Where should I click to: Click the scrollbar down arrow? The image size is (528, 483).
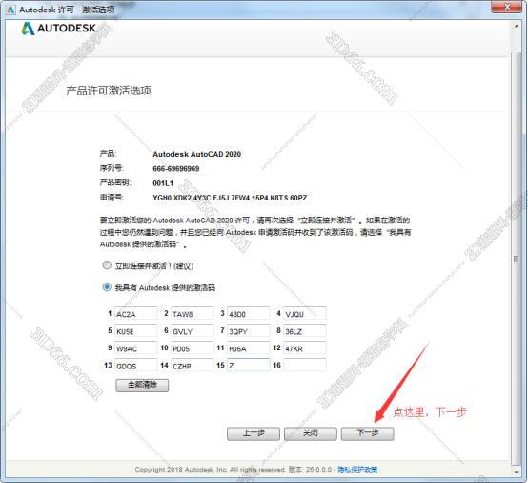click(x=517, y=472)
